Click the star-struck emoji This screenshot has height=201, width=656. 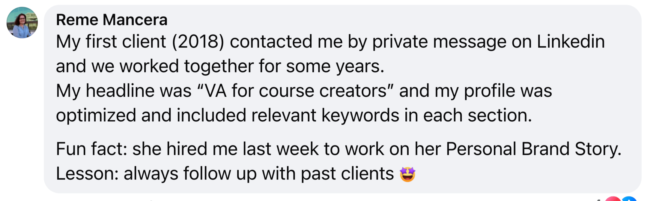click(407, 174)
